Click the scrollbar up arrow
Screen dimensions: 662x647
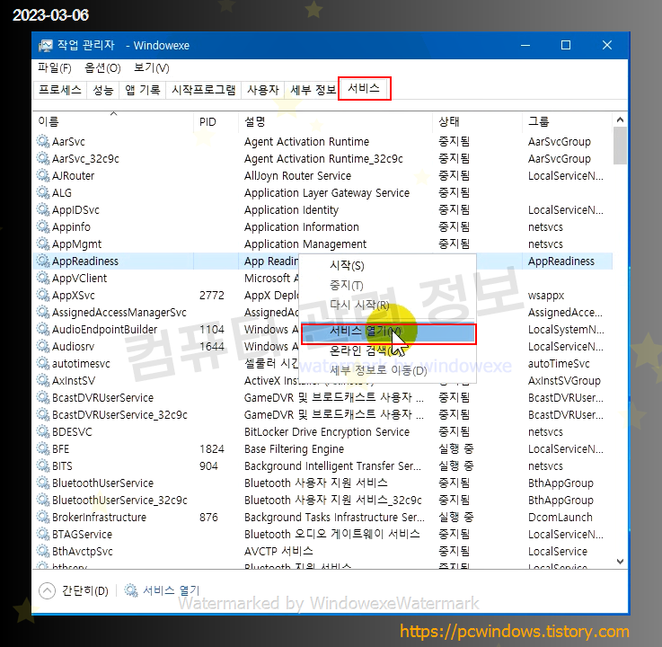[x=620, y=120]
